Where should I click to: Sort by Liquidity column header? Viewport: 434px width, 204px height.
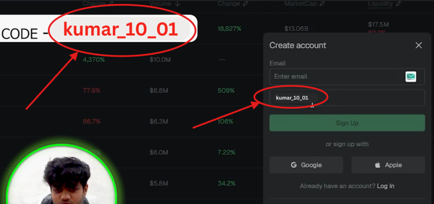click(384, 3)
